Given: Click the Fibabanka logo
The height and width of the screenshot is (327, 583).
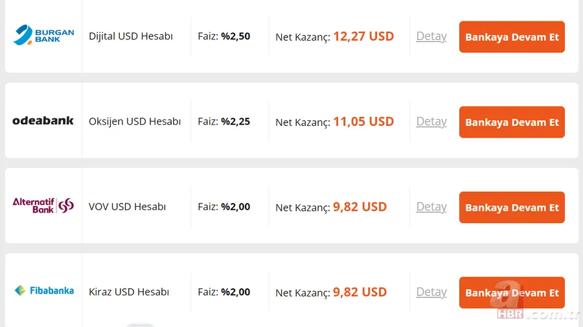Looking at the screenshot, I should point(43,291).
